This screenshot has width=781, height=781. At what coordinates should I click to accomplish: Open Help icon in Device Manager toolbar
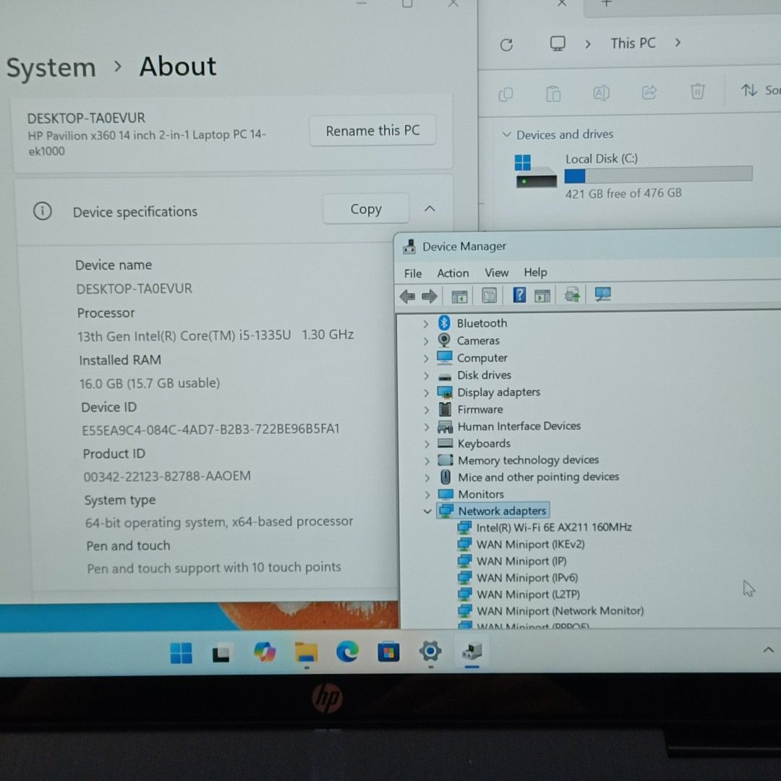tap(518, 295)
